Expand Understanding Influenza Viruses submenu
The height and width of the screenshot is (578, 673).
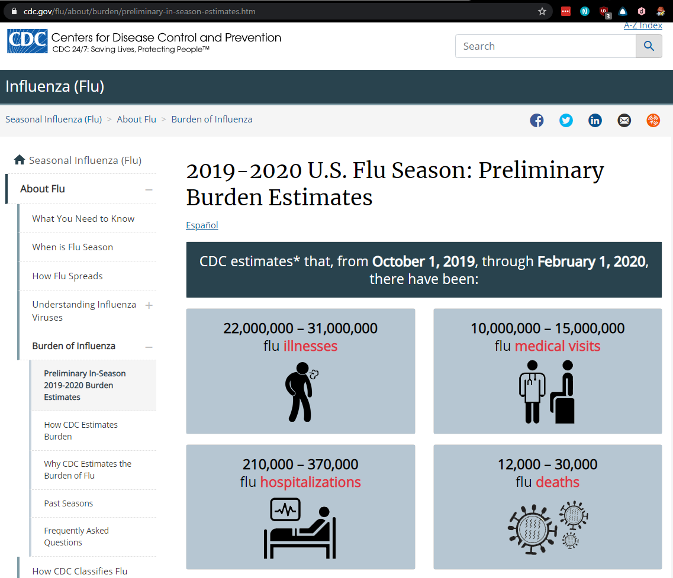[x=149, y=305]
